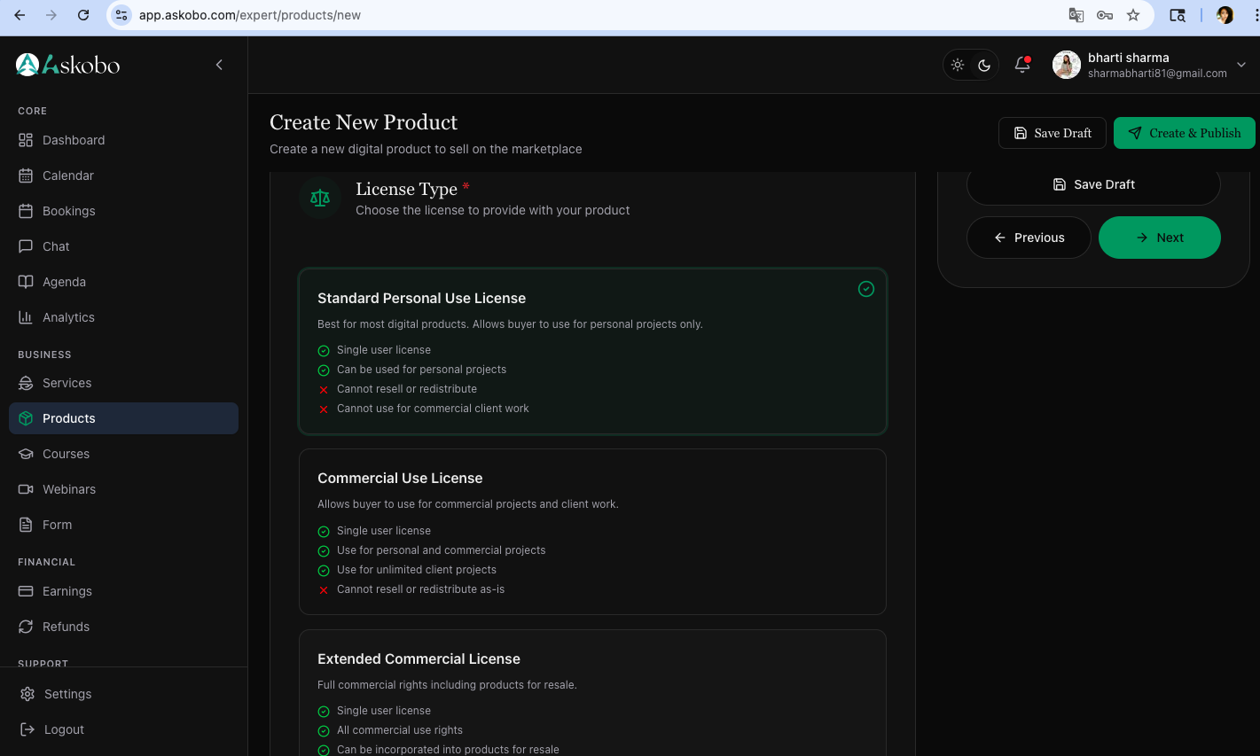The image size is (1260, 756).
Task: Open Products in the sidebar
Action: click(69, 418)
